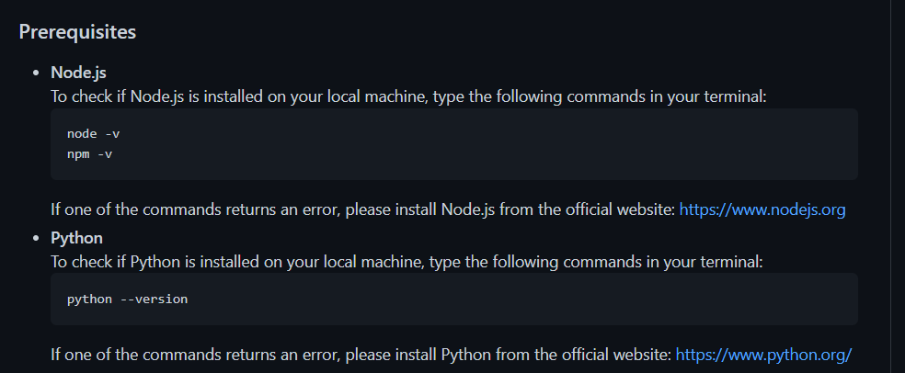The width and height of the screenshot is (905, 373).
Task: Click the Prerequisites section heading
Action: [x=77, y=32]
